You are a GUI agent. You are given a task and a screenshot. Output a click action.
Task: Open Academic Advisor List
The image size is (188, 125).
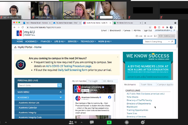pyautogui.click(x=29, y=102)
